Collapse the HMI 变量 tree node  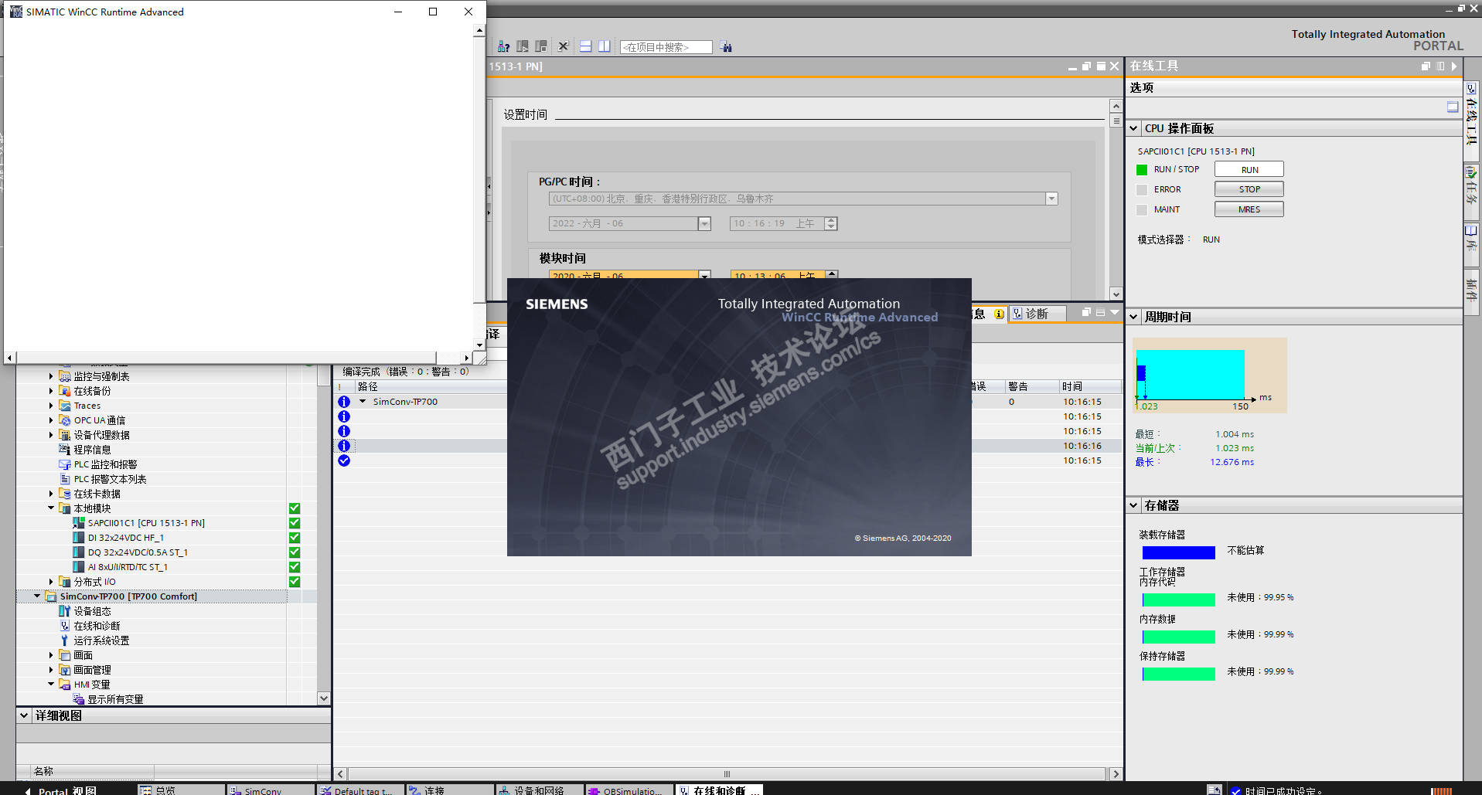coord(51,685)
